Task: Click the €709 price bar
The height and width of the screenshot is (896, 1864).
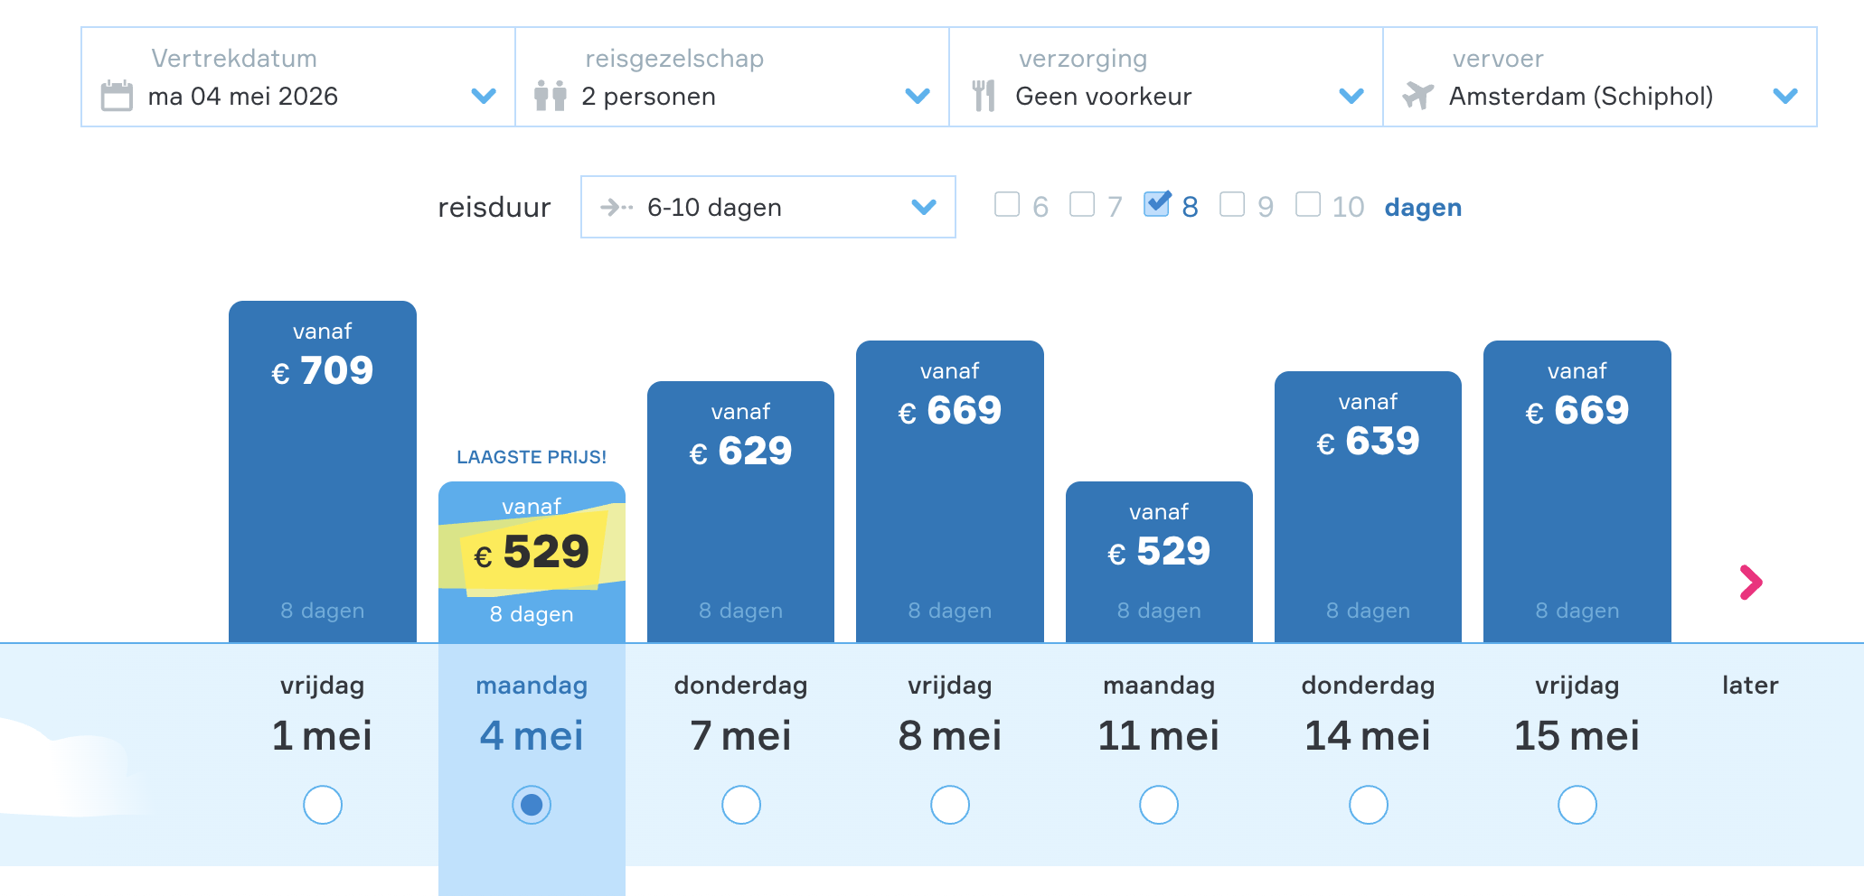Action: (323, 470)
